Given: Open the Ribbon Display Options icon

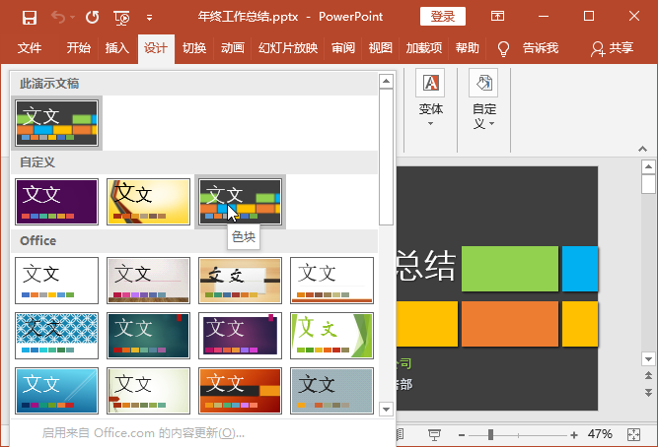Looking at the screenshot, I should pos(497,17).
